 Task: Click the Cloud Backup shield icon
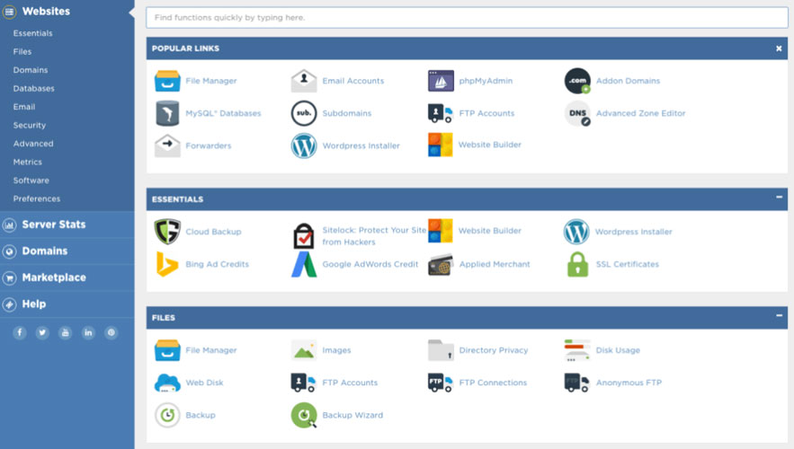167,232
